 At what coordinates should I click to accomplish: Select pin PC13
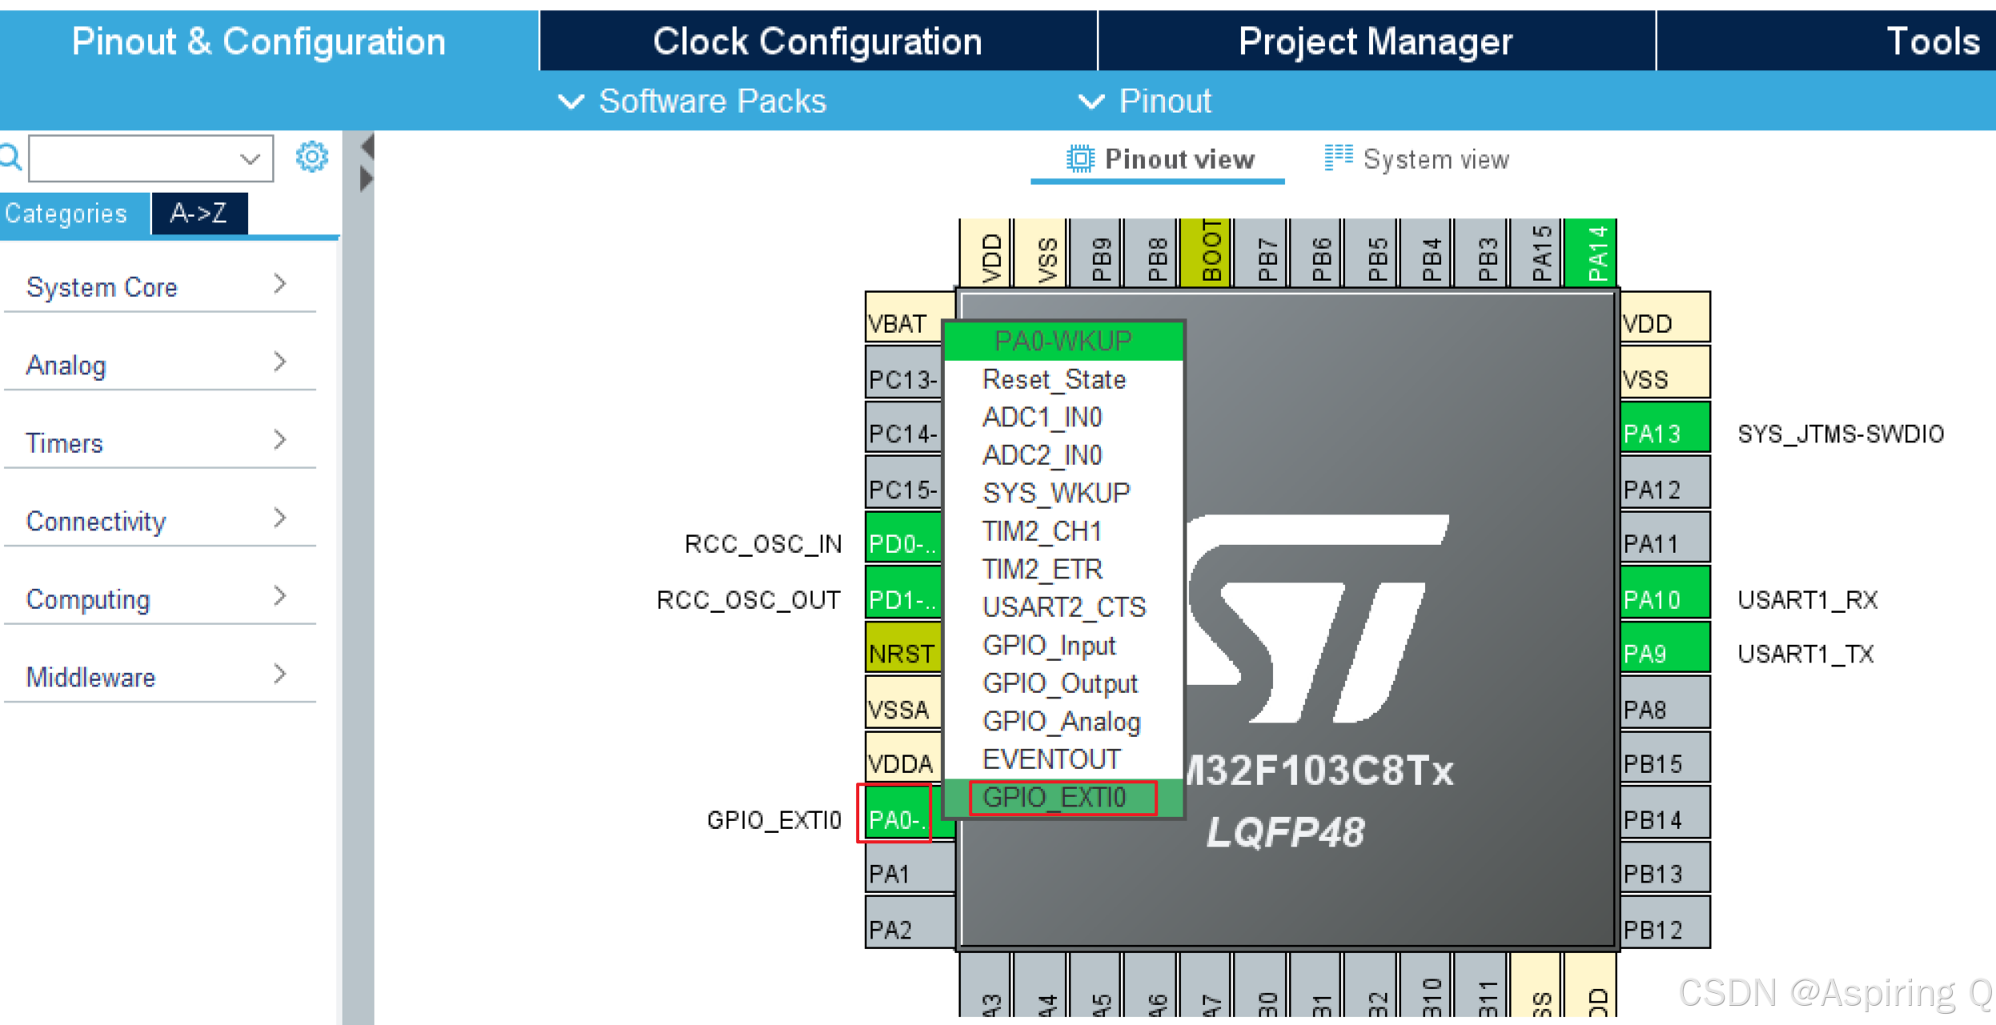pyautogui.click(x=904, y=373)
